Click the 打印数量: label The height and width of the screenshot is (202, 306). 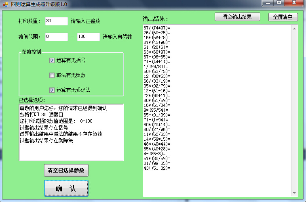(30, 21)
